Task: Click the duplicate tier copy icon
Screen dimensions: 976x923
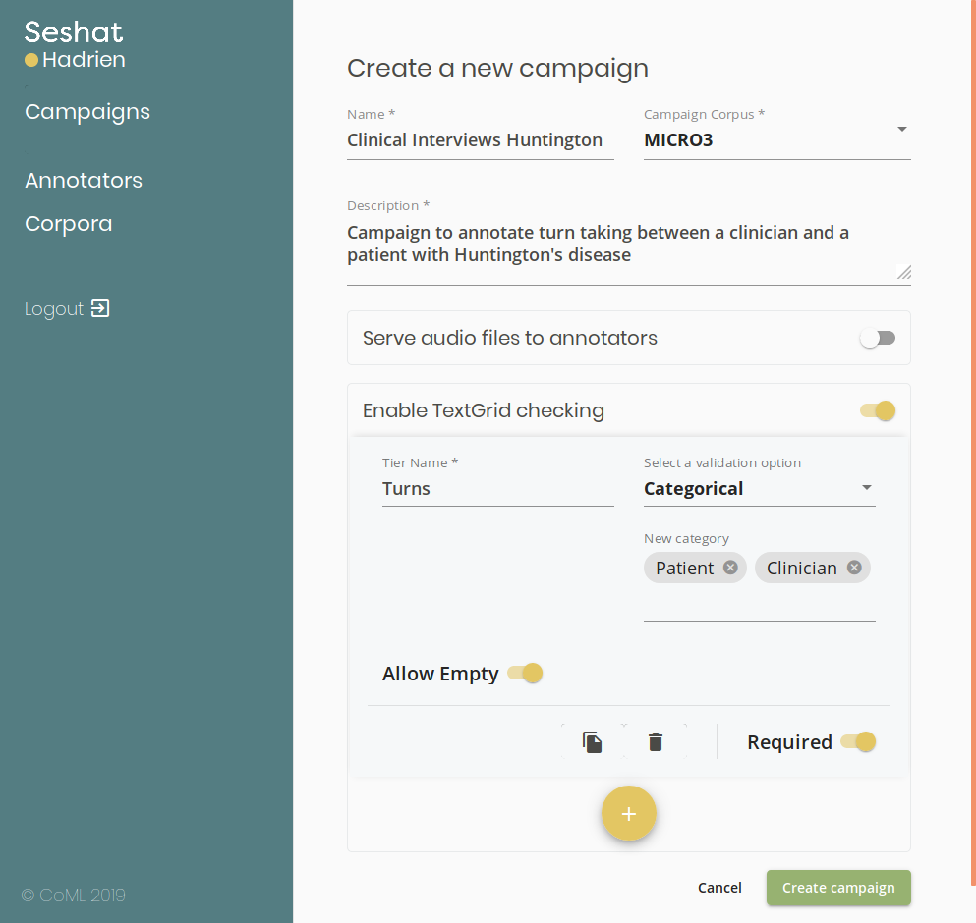Action: point(592,742)
